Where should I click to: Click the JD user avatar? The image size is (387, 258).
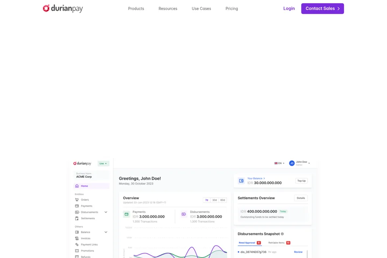[x=292, y=163]
